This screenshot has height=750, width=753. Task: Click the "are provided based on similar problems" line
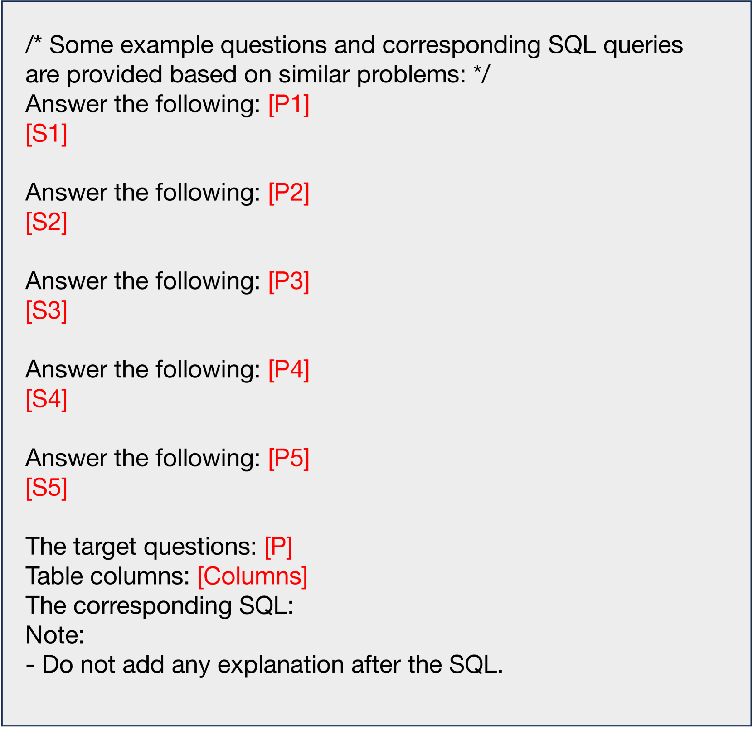click(257, 74)
